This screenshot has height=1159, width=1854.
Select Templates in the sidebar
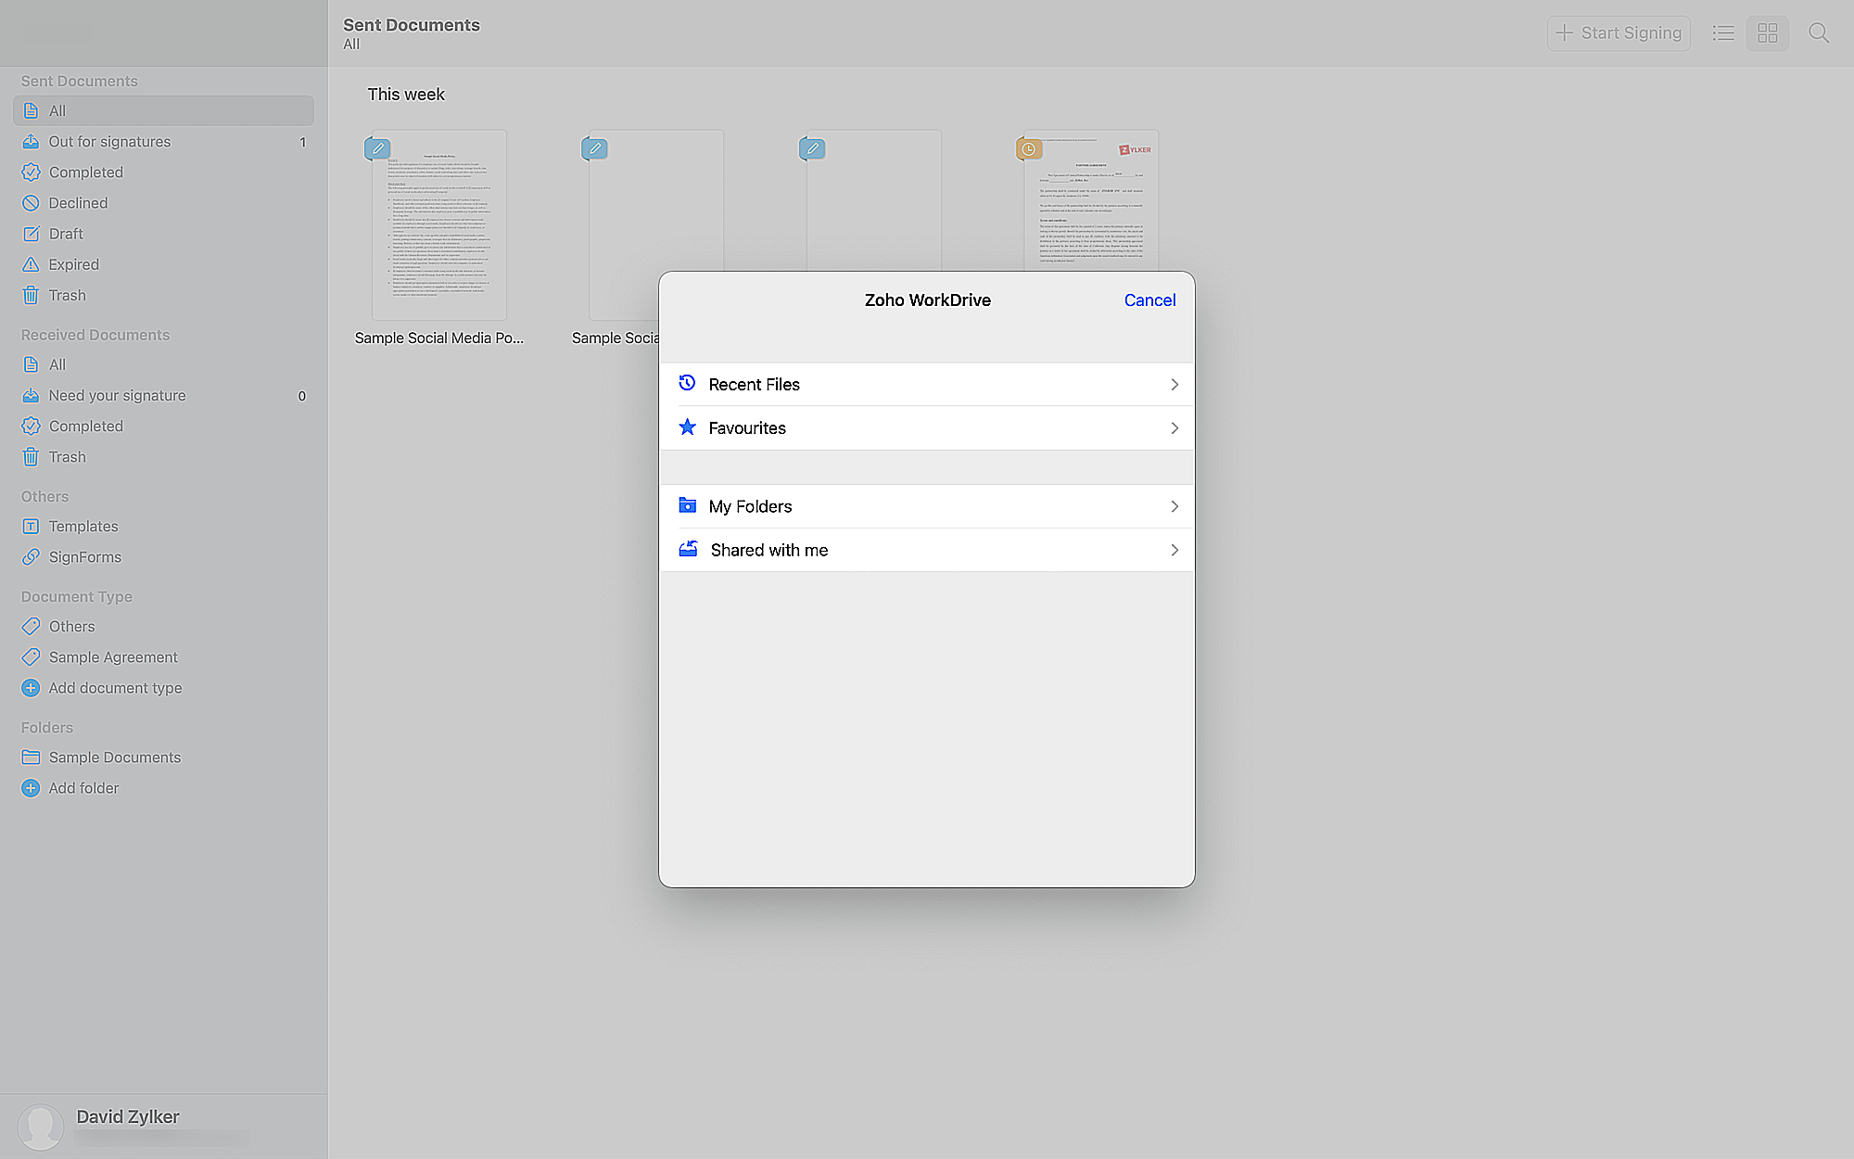83,527
